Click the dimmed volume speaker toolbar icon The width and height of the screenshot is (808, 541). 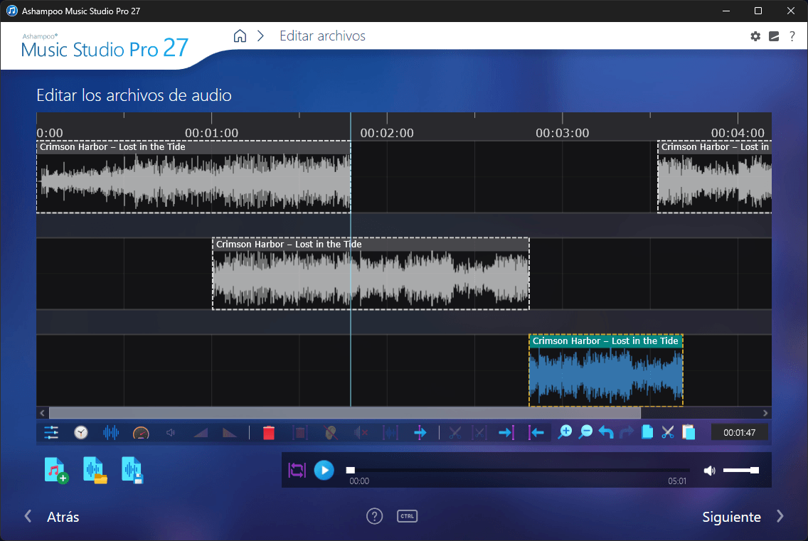click(171, 433)
